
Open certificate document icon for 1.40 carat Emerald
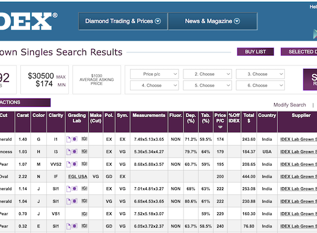(x=68, y=139)
